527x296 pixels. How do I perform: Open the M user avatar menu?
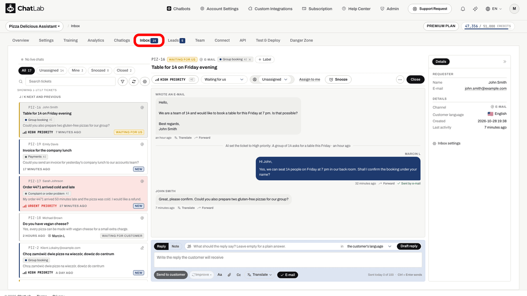tap(514, 9)
